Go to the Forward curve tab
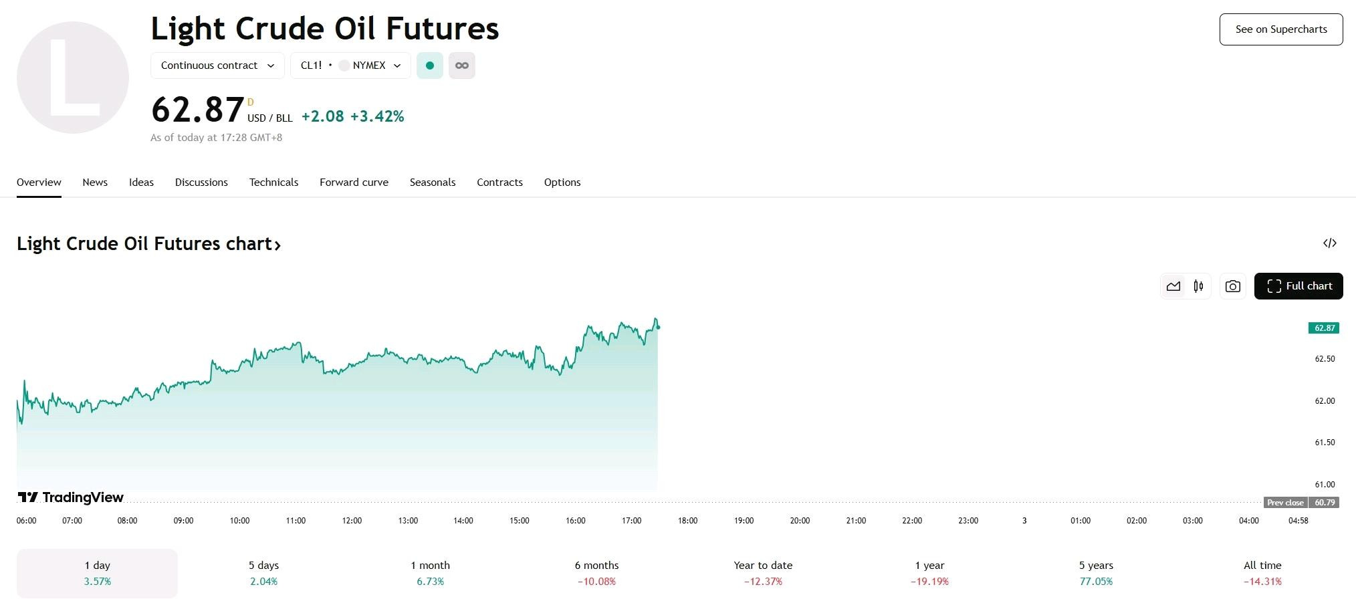Image resolution: width=1356 pixels, height=599 pixels. pos(354,183)
